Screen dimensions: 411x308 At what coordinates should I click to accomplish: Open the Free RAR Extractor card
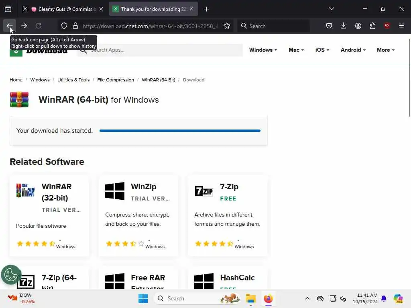148,282
